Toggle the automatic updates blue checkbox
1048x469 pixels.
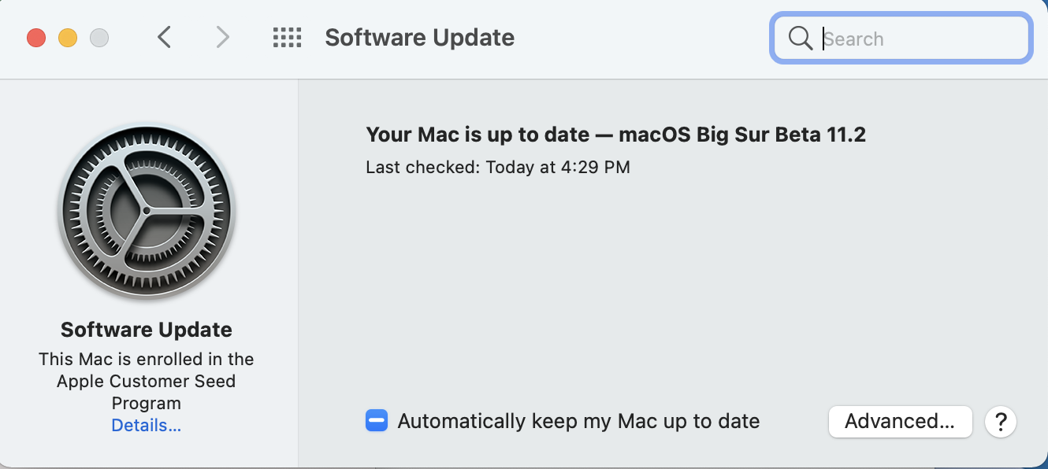377,421
